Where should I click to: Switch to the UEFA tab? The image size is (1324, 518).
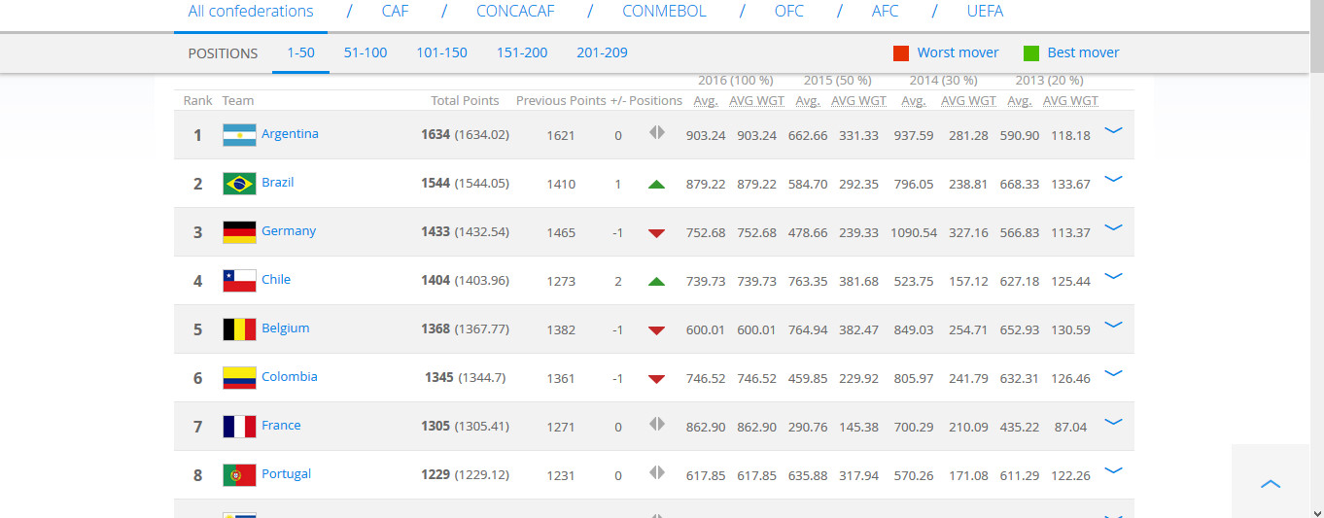coord(985,12)
